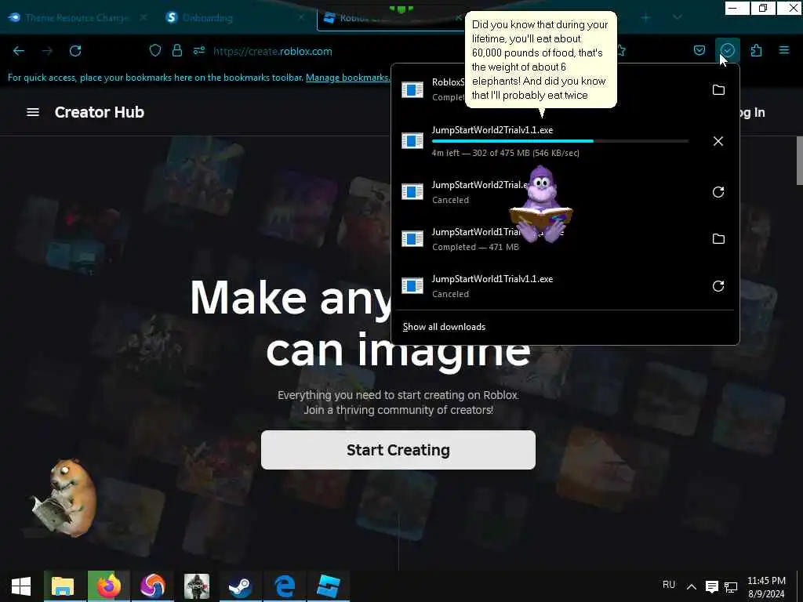Viewport: 803px width, 602px height.
Task: Select the JumpStartWorld1Trialv1.1.exe file name
Action: [492, 279]
